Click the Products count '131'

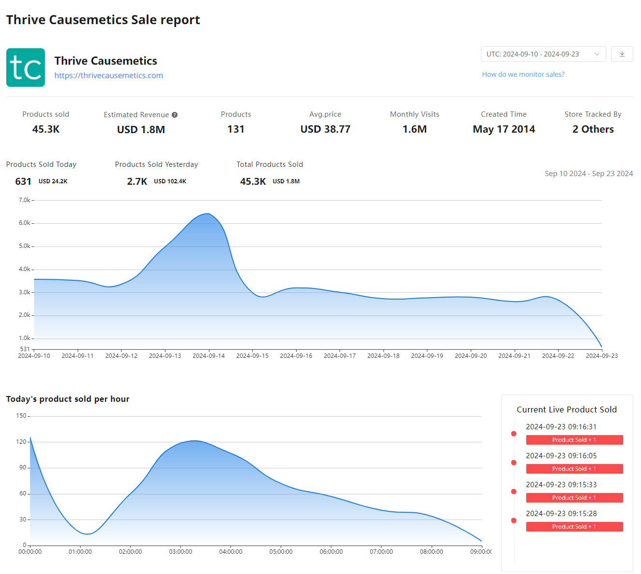236,129
